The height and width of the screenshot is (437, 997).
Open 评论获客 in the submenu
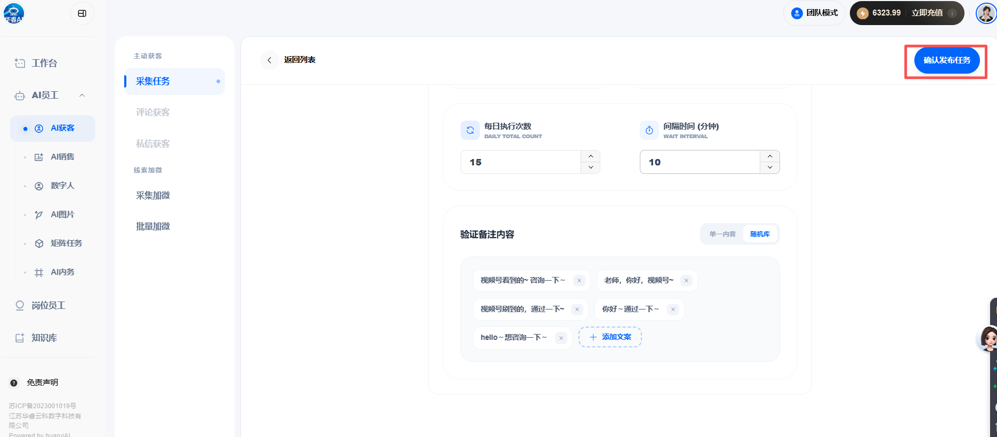point(153,113)
